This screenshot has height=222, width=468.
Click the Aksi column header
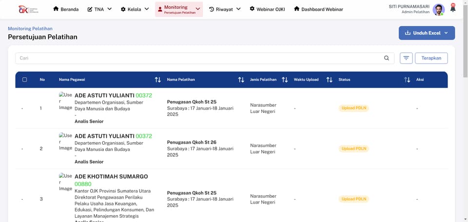420,79
